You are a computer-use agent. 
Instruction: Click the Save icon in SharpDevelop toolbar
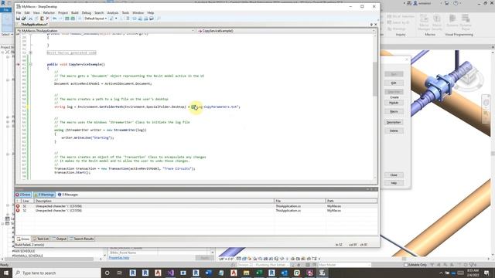pyautogui.click(x=18, y=19)
